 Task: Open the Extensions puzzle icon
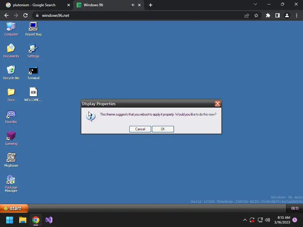268,15
